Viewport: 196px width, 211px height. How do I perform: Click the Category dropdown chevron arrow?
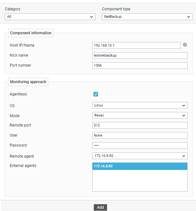tap(92, 17)
